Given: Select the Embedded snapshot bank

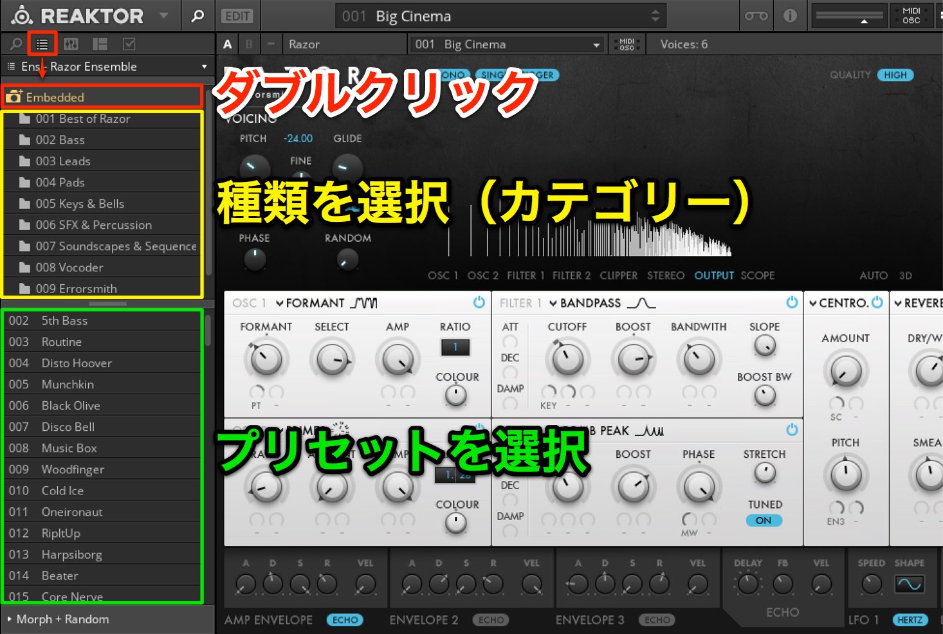Looking at the screenshot, I should pos(102,97).
